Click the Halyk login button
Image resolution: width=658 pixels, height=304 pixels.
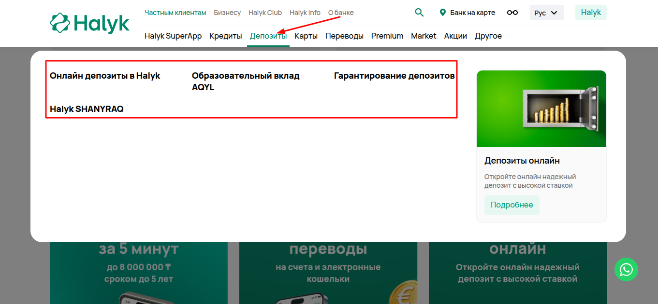tap(591, 13)
